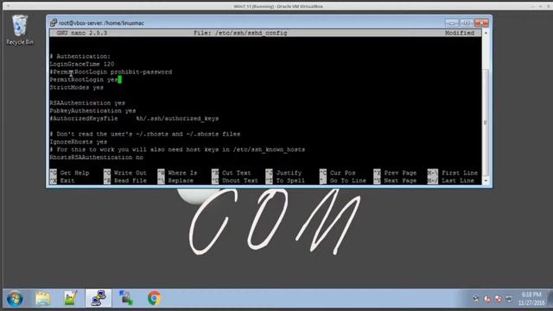The height and width of the screenshot is (311, 553).
Task: Click the 'Modified' status in nano header
Action: click(x=460, y=33)
